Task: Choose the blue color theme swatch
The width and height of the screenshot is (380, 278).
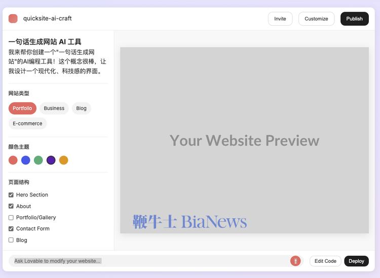Action: [x=26, y=160]
